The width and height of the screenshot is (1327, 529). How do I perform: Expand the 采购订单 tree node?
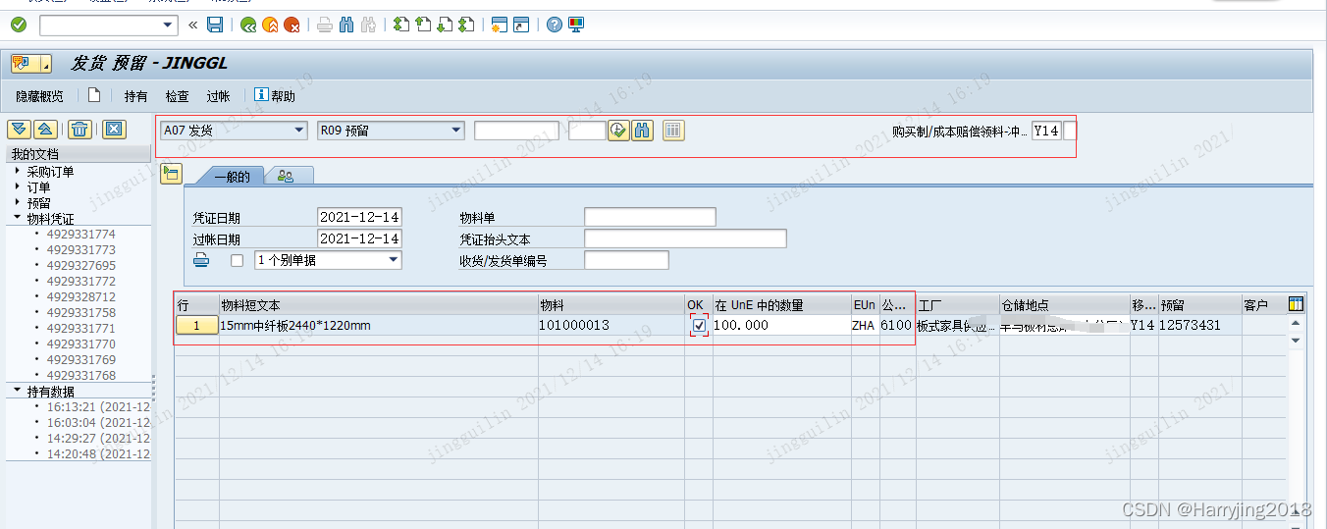tap(18, 171)
